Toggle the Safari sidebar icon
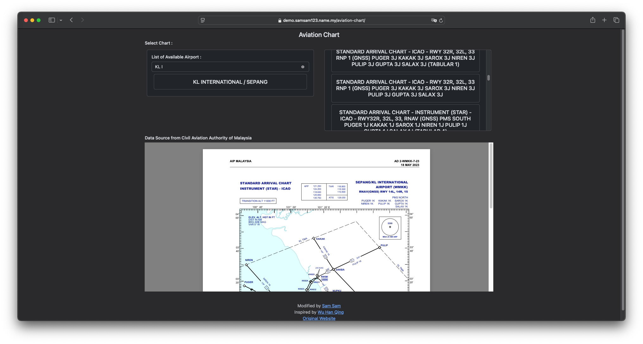 point(52,20)
